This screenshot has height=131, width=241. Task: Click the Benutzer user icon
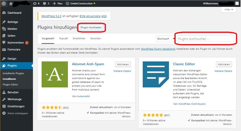click(4, 92)
